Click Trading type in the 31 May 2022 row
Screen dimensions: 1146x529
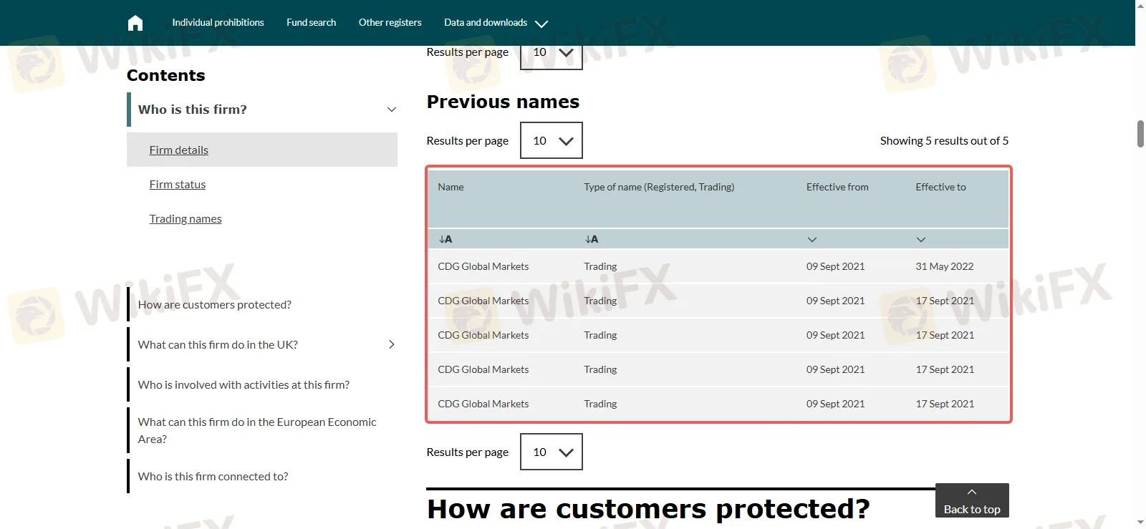(x=600, y=266)
